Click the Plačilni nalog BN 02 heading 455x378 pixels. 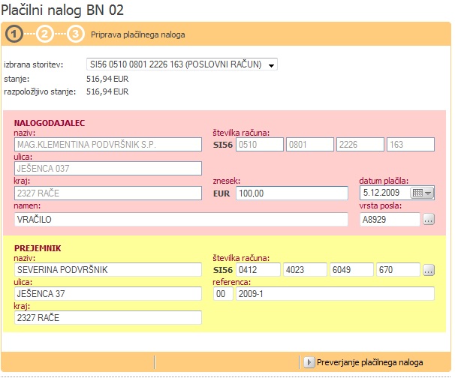pyautogui.click(x=62, y=10)
